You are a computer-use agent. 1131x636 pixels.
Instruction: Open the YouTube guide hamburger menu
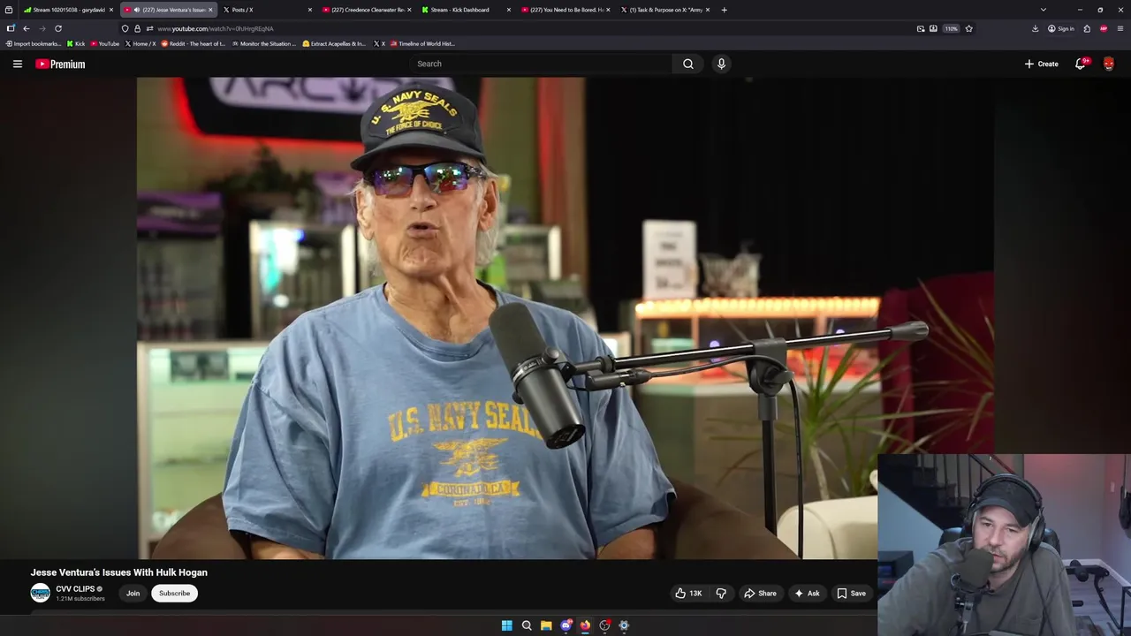pyautogui.click(x=17, y=64)
